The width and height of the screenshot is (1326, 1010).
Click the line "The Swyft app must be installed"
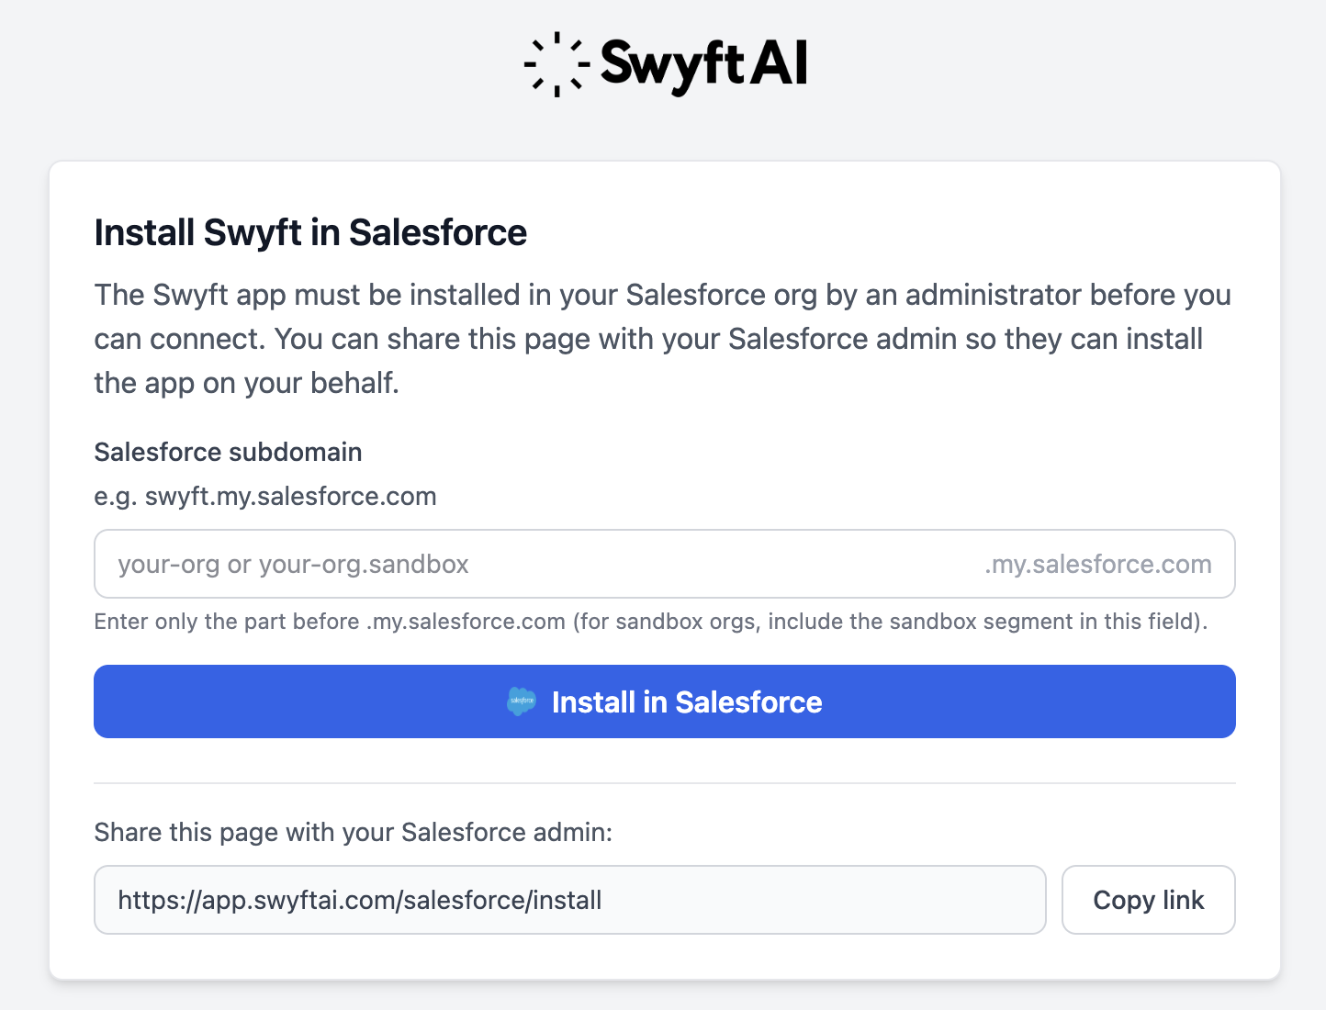coord(661,295)
